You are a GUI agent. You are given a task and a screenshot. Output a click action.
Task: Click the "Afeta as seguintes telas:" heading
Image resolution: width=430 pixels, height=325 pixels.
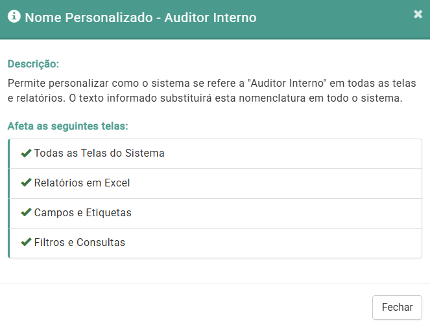[68, 126]
